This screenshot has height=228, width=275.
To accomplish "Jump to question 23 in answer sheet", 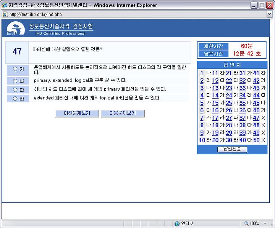I will 229,88.
